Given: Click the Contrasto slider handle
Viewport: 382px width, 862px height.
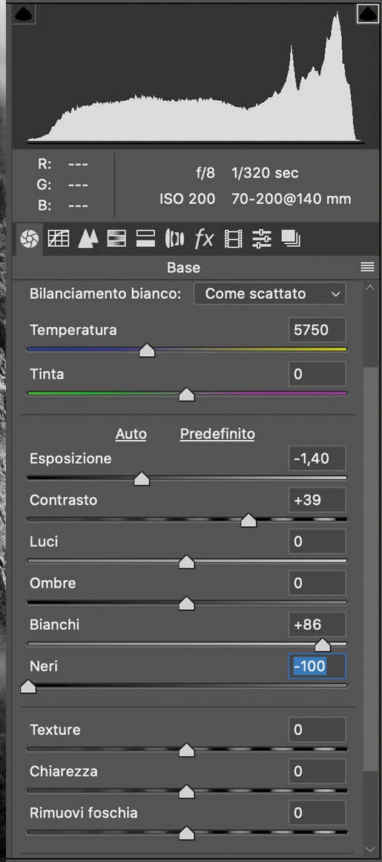Looking at the screenshot, I should tap(249, 520).
